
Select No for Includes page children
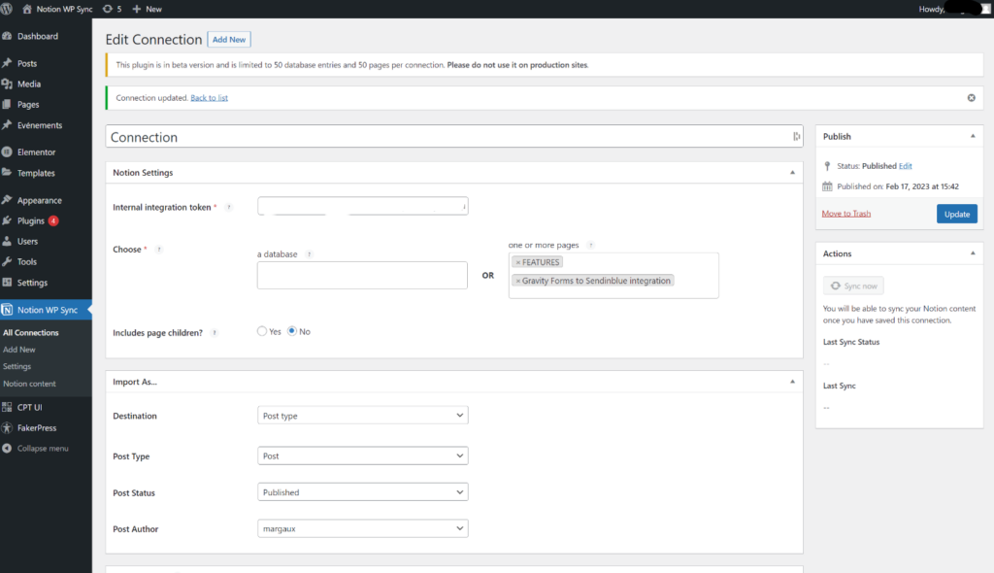292,331
